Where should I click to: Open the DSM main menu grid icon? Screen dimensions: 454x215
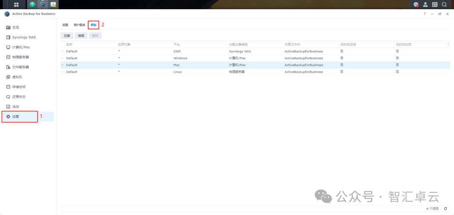tap(16, 5)
